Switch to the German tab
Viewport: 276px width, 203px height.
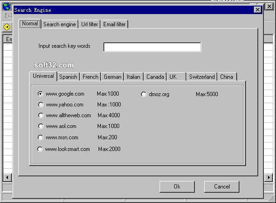point(113,77)
